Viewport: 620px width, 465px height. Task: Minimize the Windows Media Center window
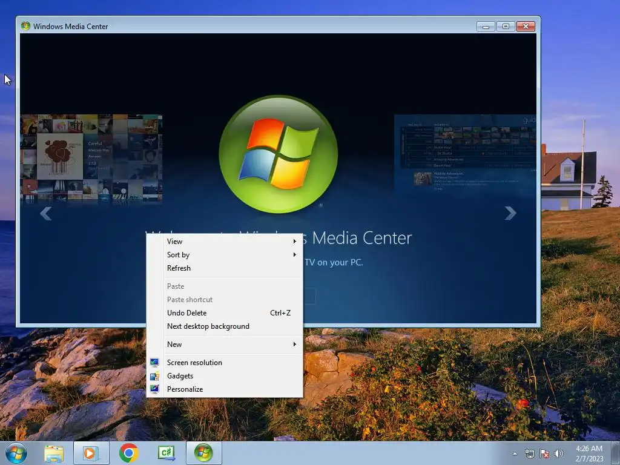point(486,27)
